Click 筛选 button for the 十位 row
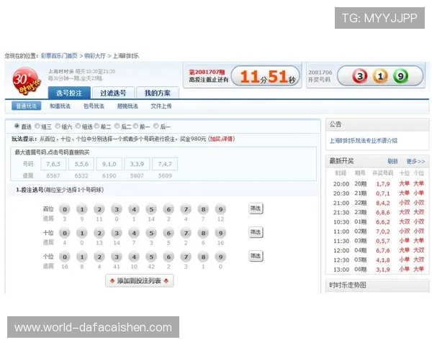Viewport: 432px width, 345px height. (x=256, y=232)
